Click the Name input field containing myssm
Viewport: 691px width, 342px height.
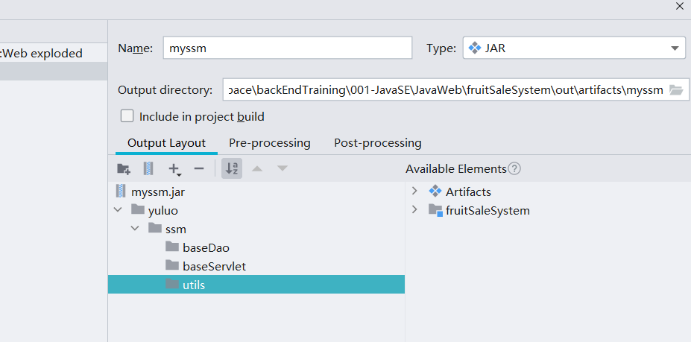[287, 48]
